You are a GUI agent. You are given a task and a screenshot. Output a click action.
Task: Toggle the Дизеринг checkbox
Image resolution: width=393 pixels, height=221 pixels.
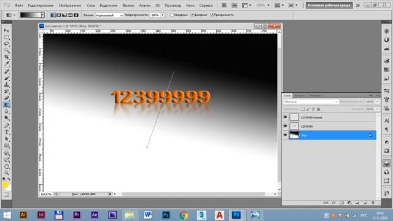click(x=192, y=15)
